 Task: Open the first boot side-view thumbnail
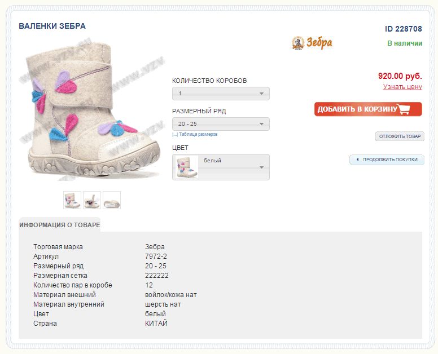pyautogui.click(x=72, y=200)
